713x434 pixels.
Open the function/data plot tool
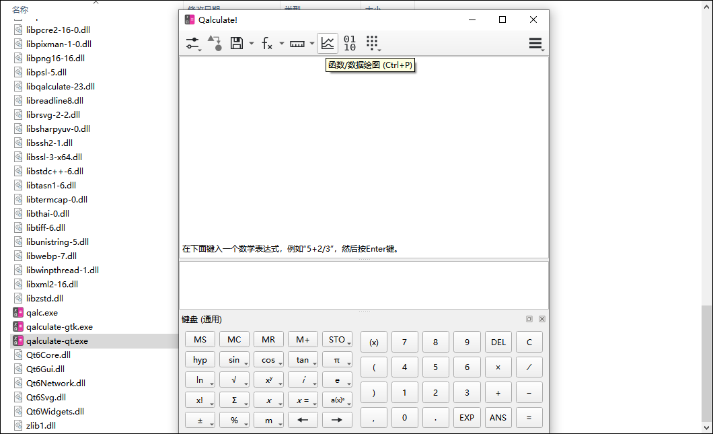click(328, 43)
